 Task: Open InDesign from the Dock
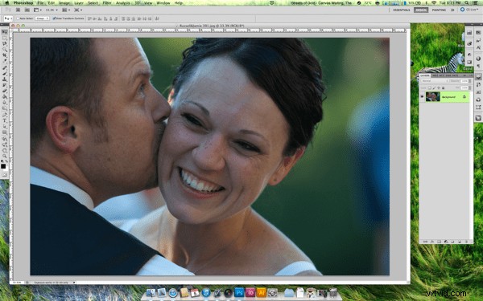[250, 292]
